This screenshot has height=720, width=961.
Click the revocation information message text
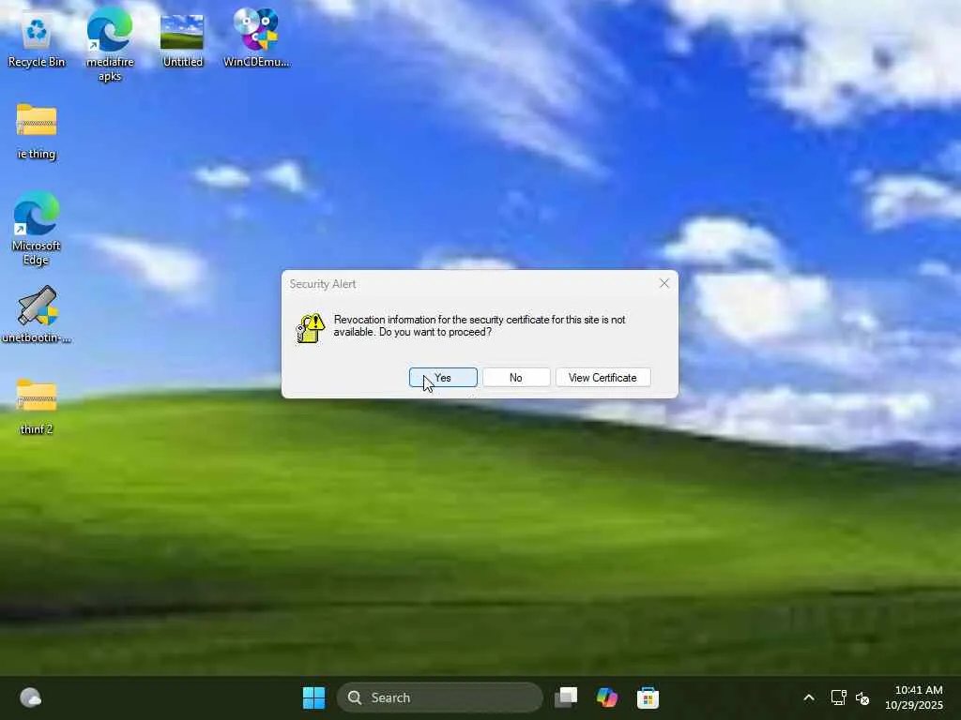tap(480, 325)
